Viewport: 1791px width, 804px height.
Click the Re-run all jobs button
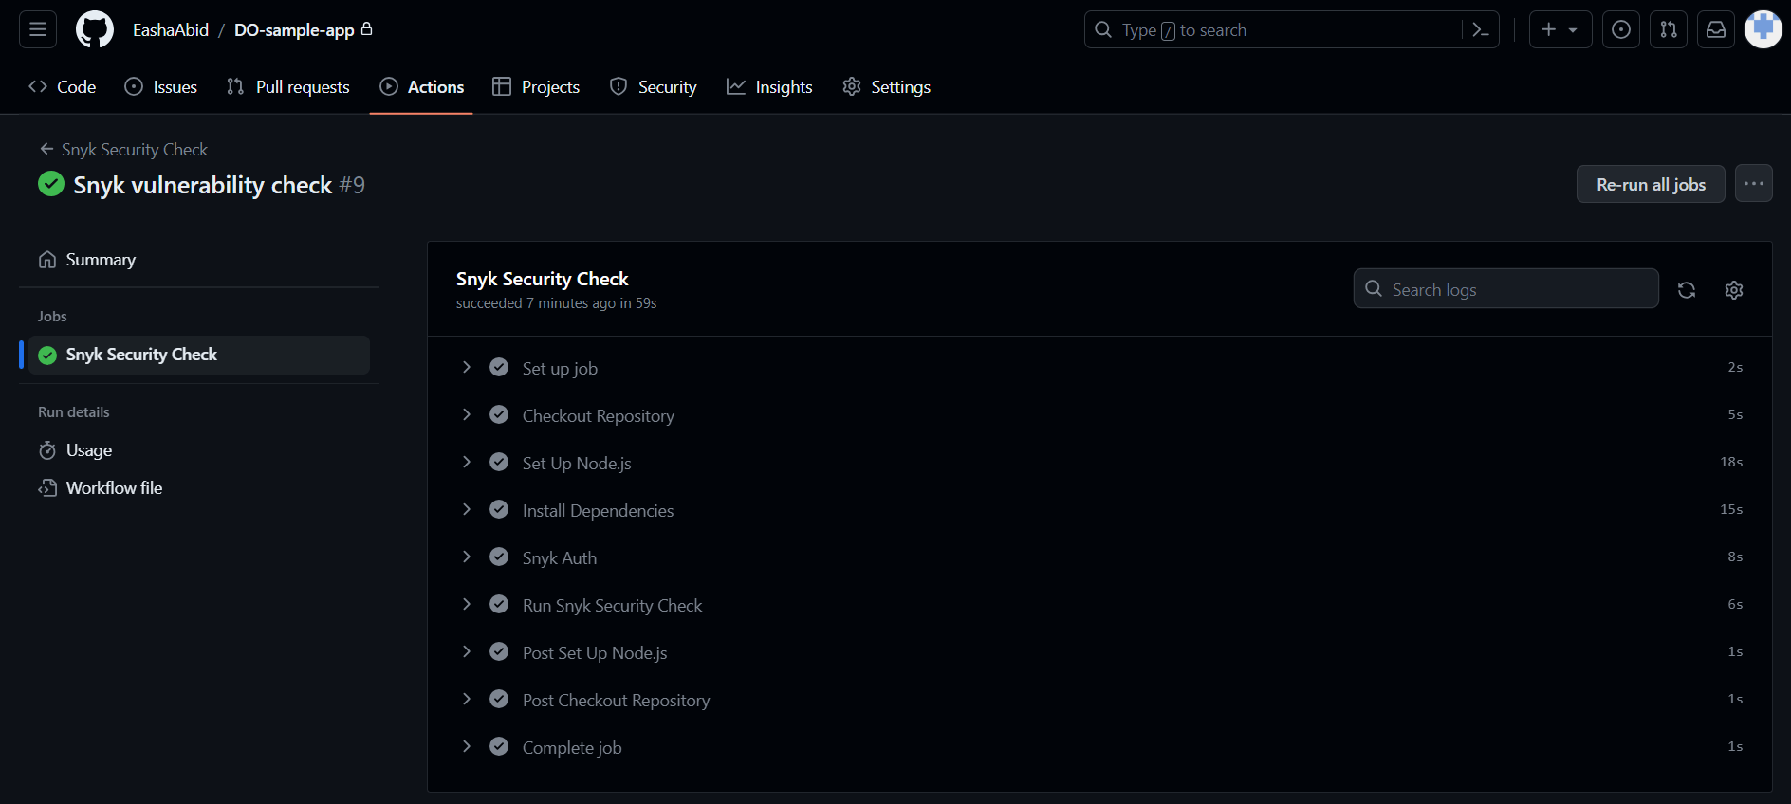pyautogui.click(x=1651, y=184)
